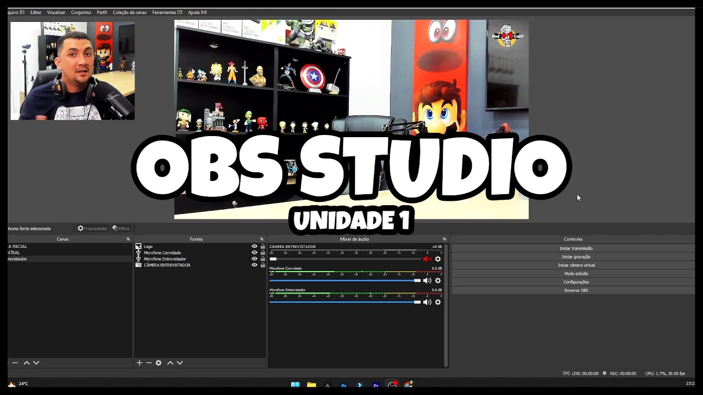Open the Perfil menu
703x395 pixels.
click(x=102, y=12)
